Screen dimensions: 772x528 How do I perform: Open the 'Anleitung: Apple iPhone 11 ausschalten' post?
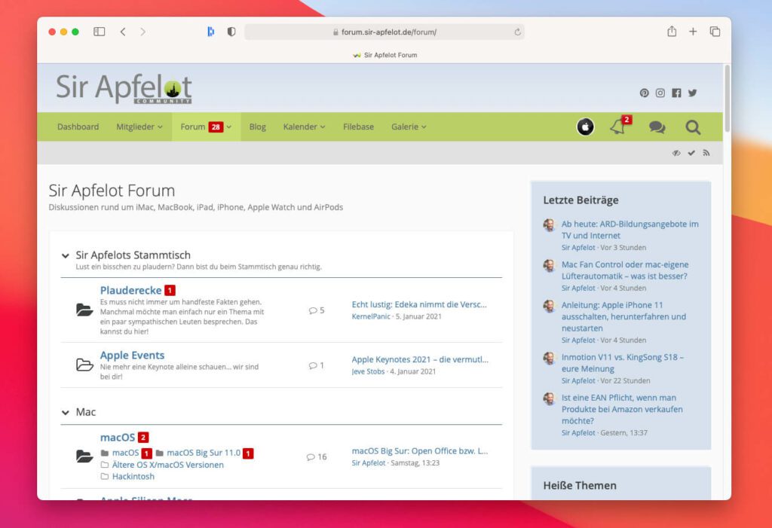[623, 316]
